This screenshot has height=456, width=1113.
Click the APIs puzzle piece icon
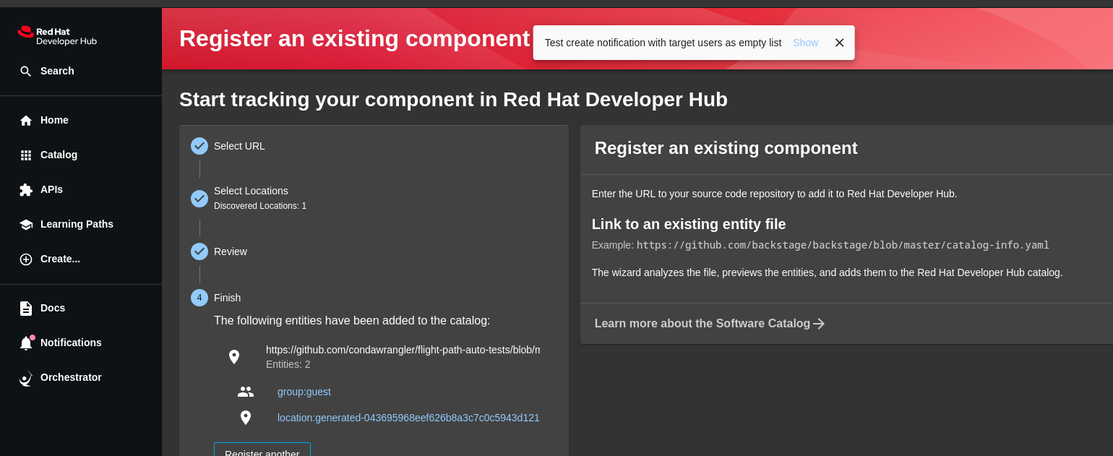[26, 189]
